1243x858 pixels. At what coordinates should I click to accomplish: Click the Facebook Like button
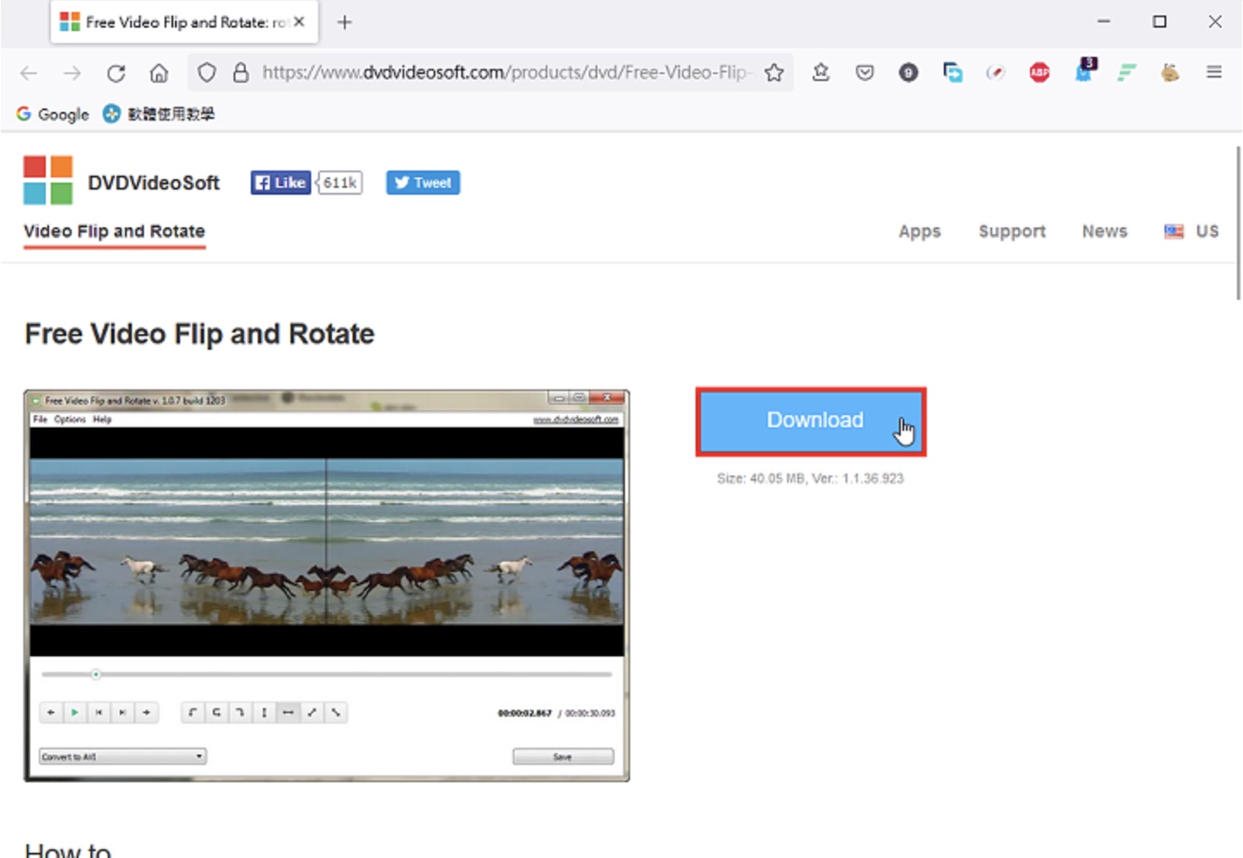[x=281, y=183]
